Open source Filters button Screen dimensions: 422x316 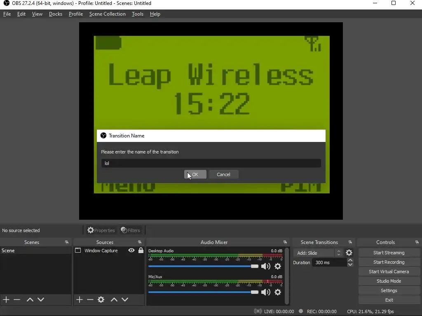point(131,230)
